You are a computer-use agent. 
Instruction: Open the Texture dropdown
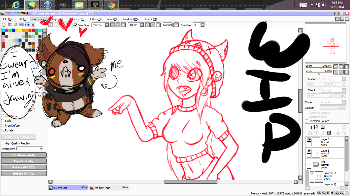click(334, 79)
